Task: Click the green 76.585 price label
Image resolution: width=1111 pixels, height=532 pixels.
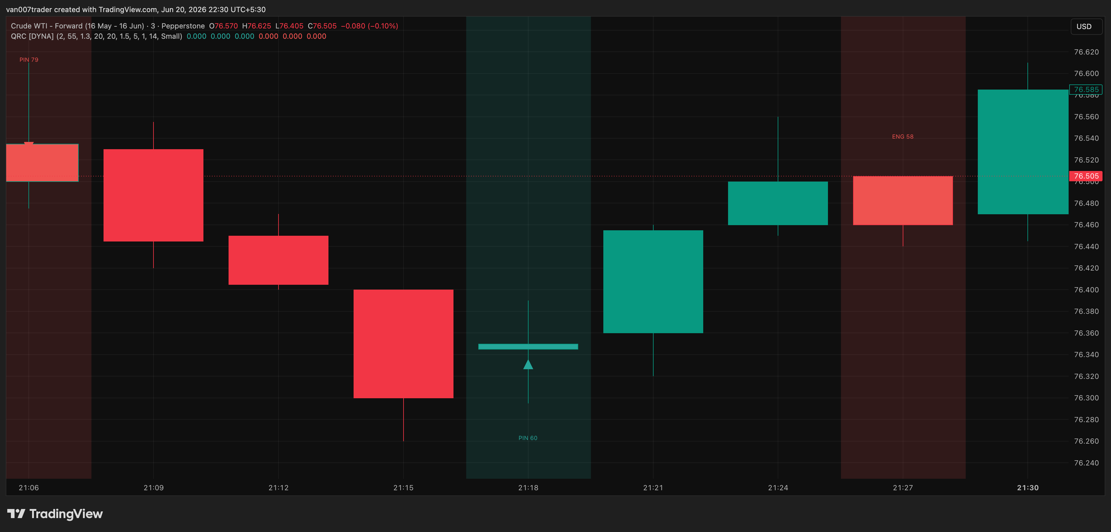Action: (1086, 89)
